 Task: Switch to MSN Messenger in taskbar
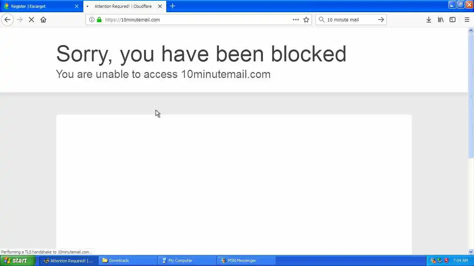[246, 260]
